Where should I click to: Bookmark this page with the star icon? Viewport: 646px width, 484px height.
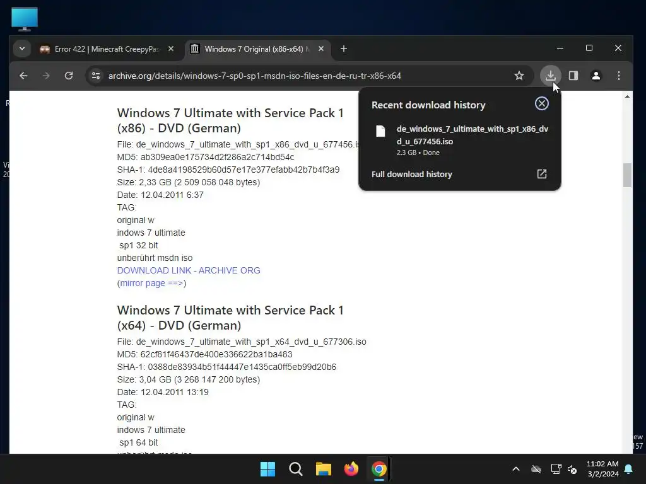519,76
